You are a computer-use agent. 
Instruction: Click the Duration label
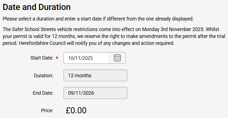point(44,75)
